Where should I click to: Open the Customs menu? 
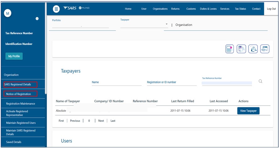pos(191,9)
